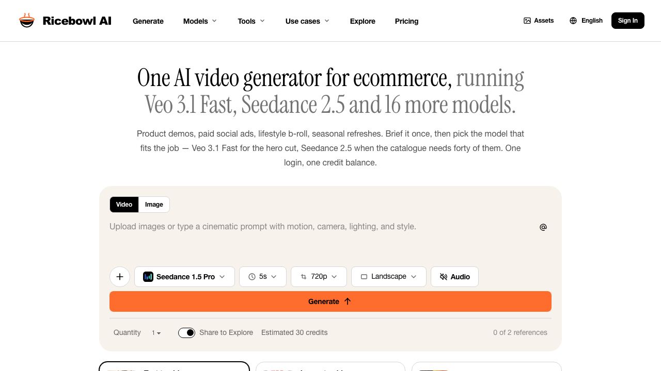Click the crop resolution icon
This screenshot has height=371, width=661.
[x=304, y=277]
